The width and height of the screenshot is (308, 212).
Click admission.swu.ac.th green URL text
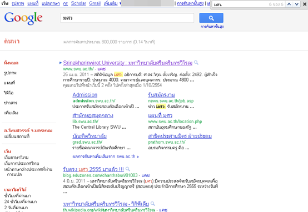tap(94, 101)
